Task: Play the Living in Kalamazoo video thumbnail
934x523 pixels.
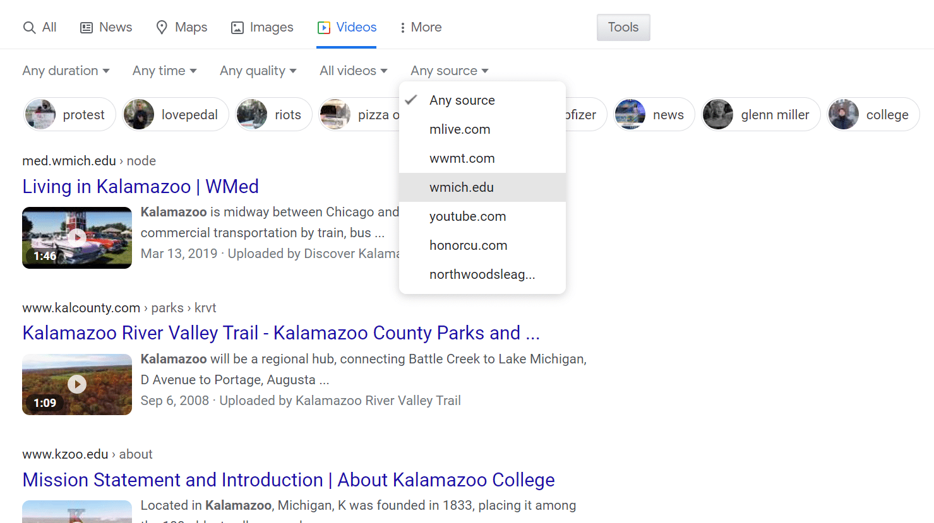Action: point(76,238)
